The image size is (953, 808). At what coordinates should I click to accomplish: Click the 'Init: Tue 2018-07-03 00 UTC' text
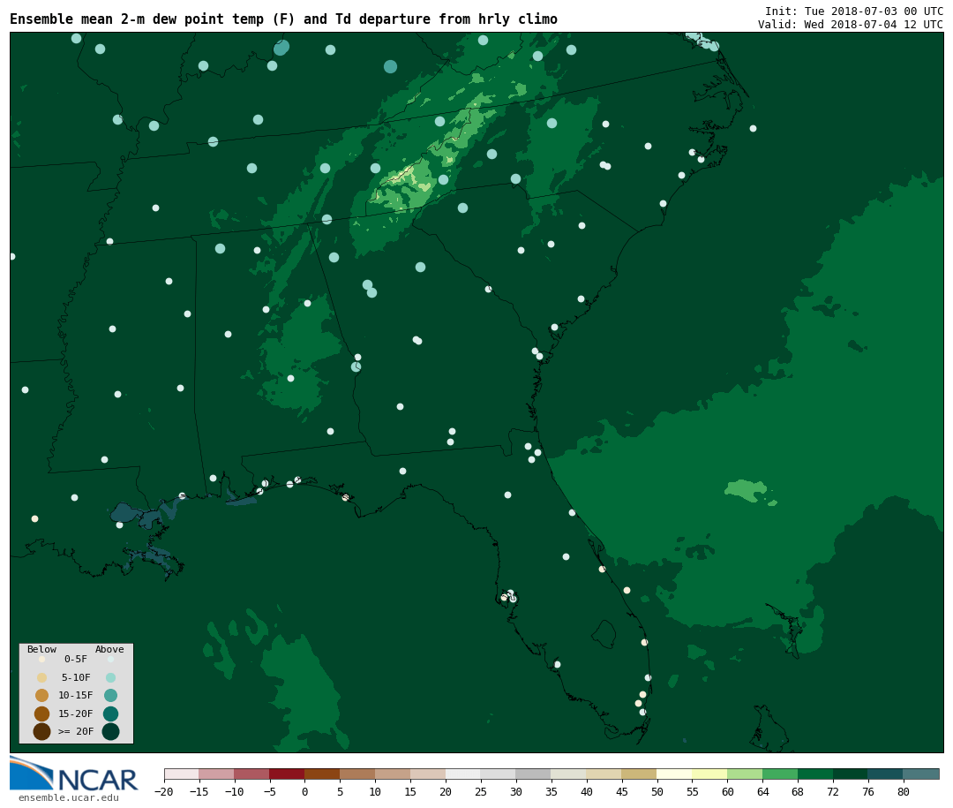click(853, 11)
